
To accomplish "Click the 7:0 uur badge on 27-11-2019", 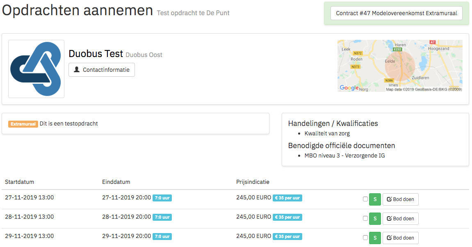I will (162, 198).
